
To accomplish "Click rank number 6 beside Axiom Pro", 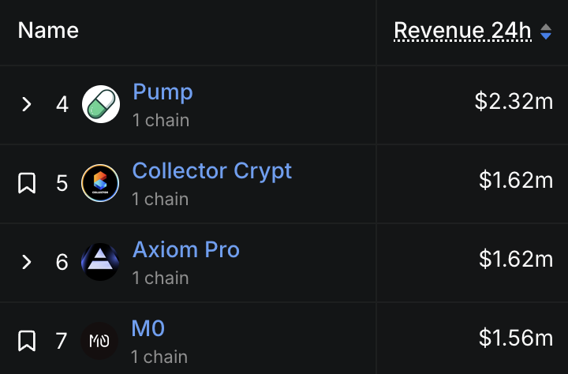I will pos(62,262).
